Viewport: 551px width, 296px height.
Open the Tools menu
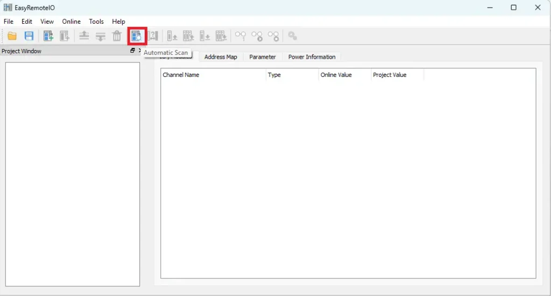point(96,22)
